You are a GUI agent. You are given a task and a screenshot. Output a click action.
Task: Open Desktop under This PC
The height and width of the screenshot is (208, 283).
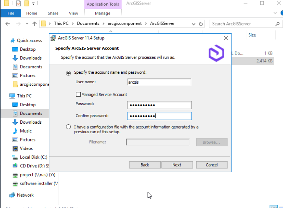[x=28, y=105]
